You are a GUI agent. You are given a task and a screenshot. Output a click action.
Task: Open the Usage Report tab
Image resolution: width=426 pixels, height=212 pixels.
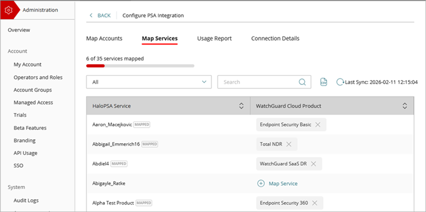(x=214, y=39)
